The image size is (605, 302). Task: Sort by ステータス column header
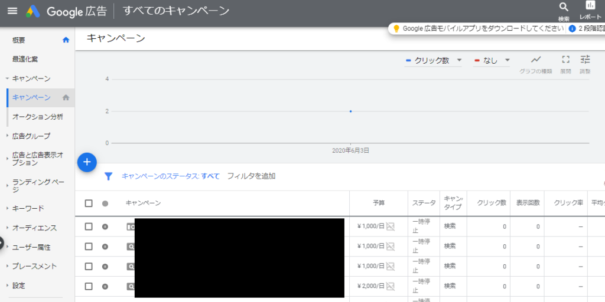click(x=424, y=203)
